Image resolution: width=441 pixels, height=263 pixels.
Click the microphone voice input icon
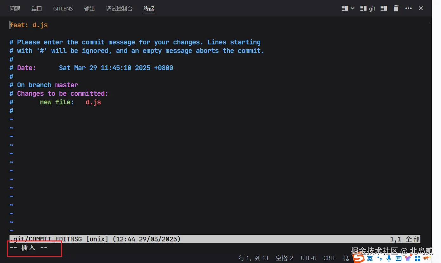point(389,259)
